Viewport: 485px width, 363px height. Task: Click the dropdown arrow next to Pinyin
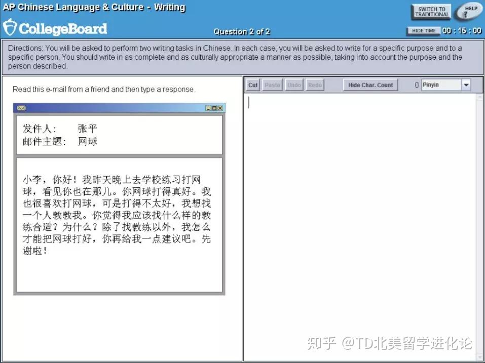[x=466, y=85]
